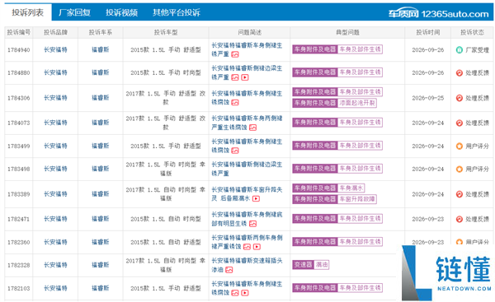Click date 2026-09-23 in row 1782471
Image resolution: width=495 pixels, height=302 pixels.
[427, 219]
